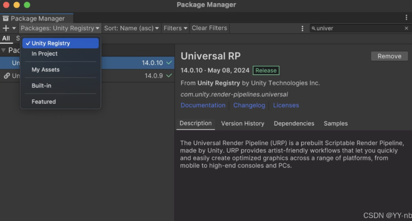
Task: Click the green checkmark beside version 14.0.10
Action: (169, 63)
